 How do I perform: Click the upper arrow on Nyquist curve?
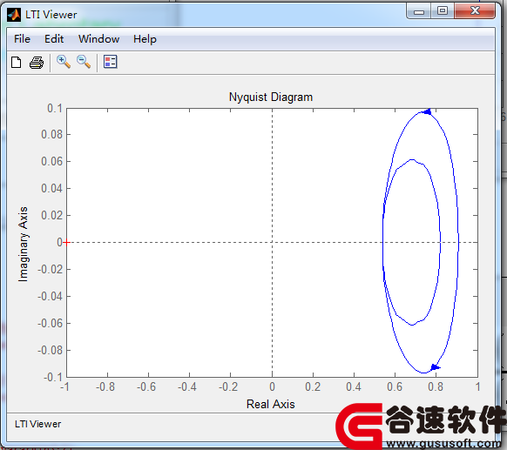coord(428,111)
